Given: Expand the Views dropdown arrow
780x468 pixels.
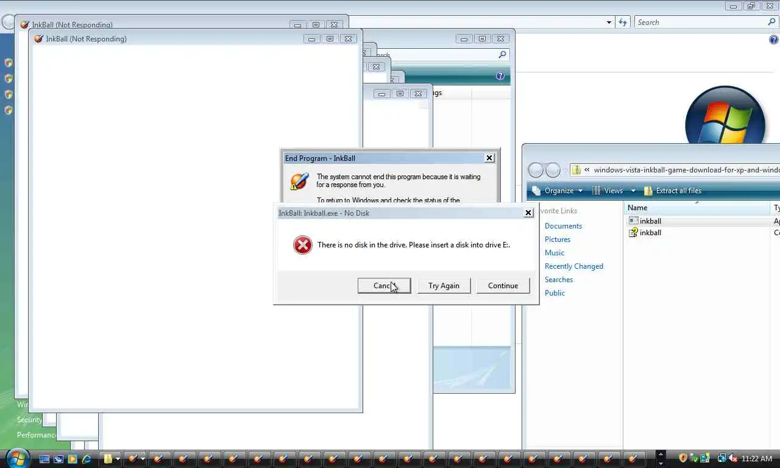Looking at the screenshot, I should pyautogui.click(x=633, y=191).
